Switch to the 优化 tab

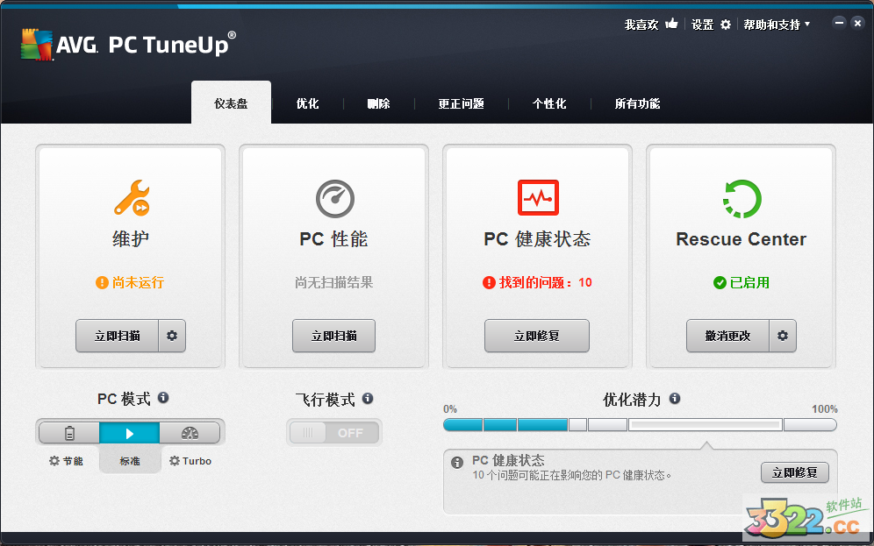(x=307, y=103)
